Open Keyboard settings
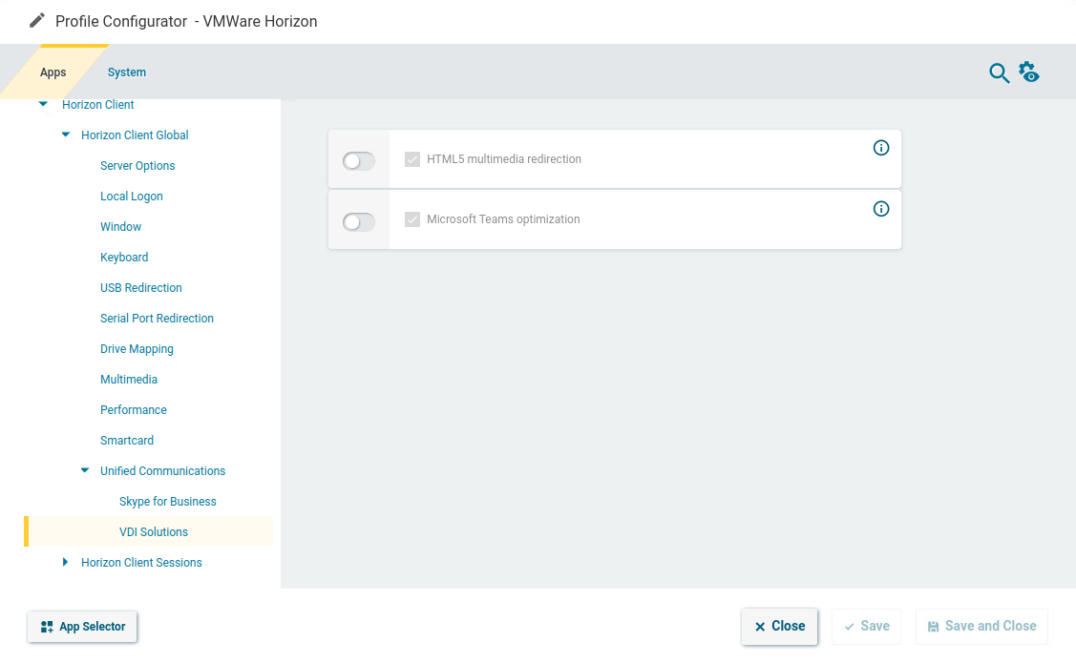 [x=124, y=258]
